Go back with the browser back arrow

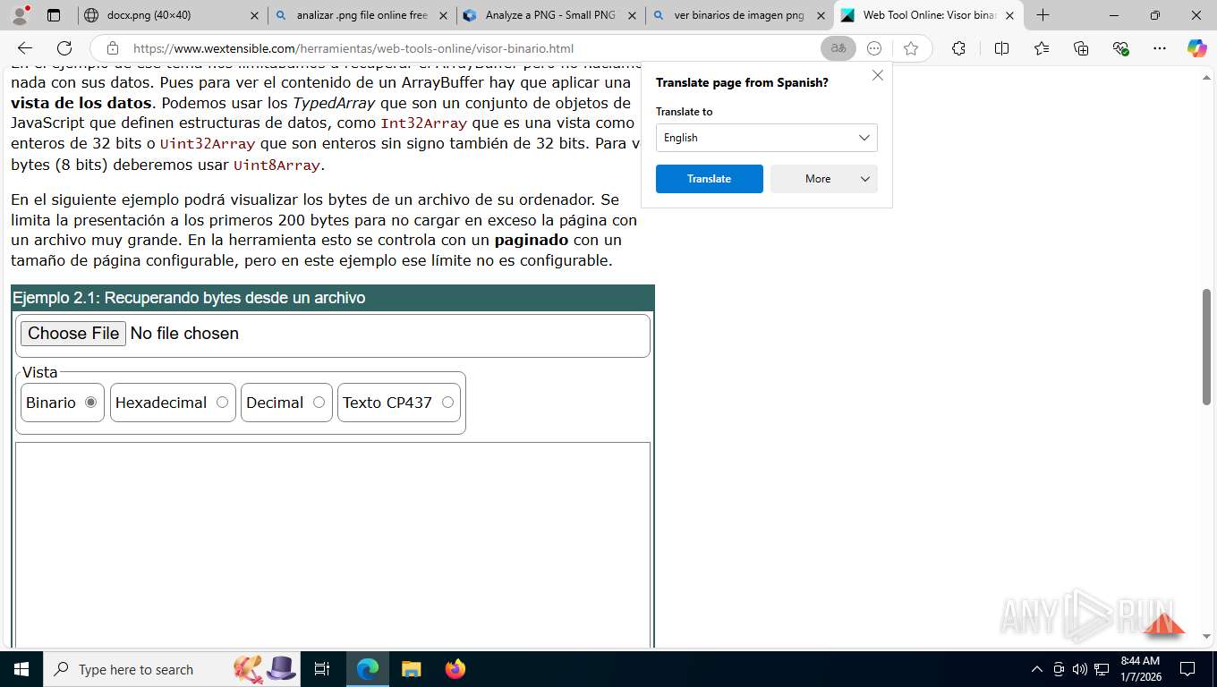(x=25, y=48)
